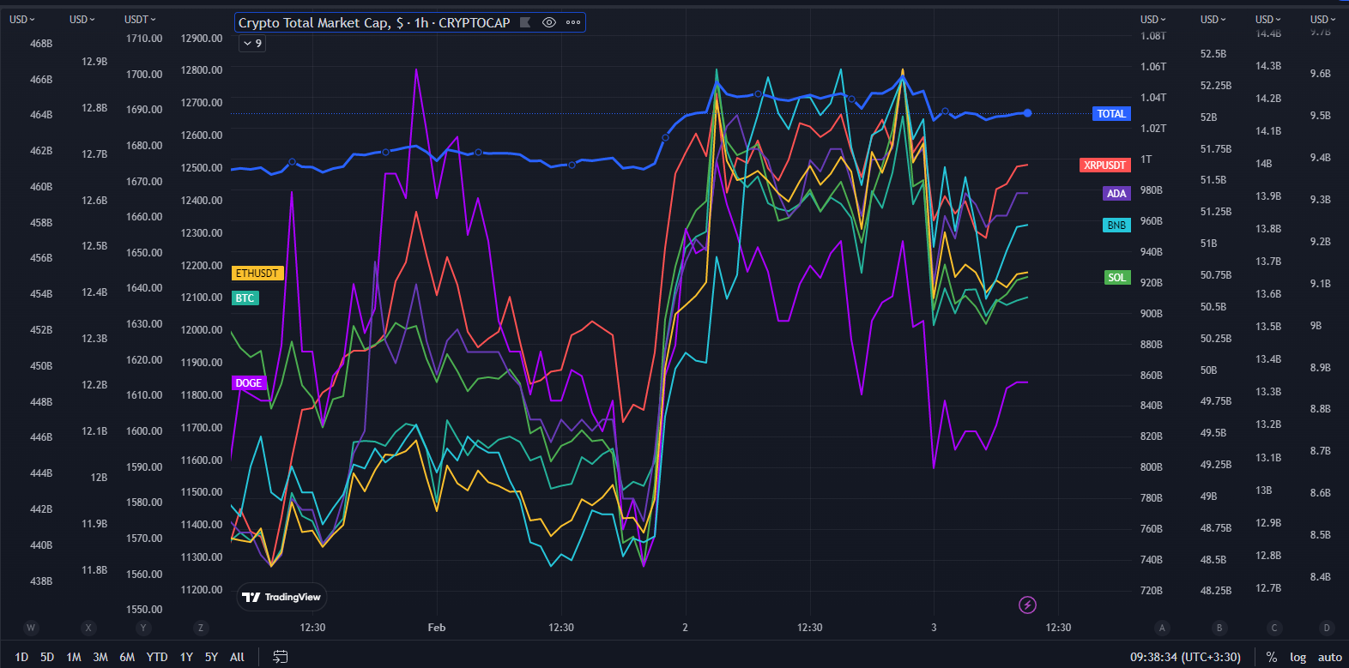Screen dimensions: 1349x668
Task: Click the Crypto Total Market Cap symbol title
Action: click(x=374, y=22)
